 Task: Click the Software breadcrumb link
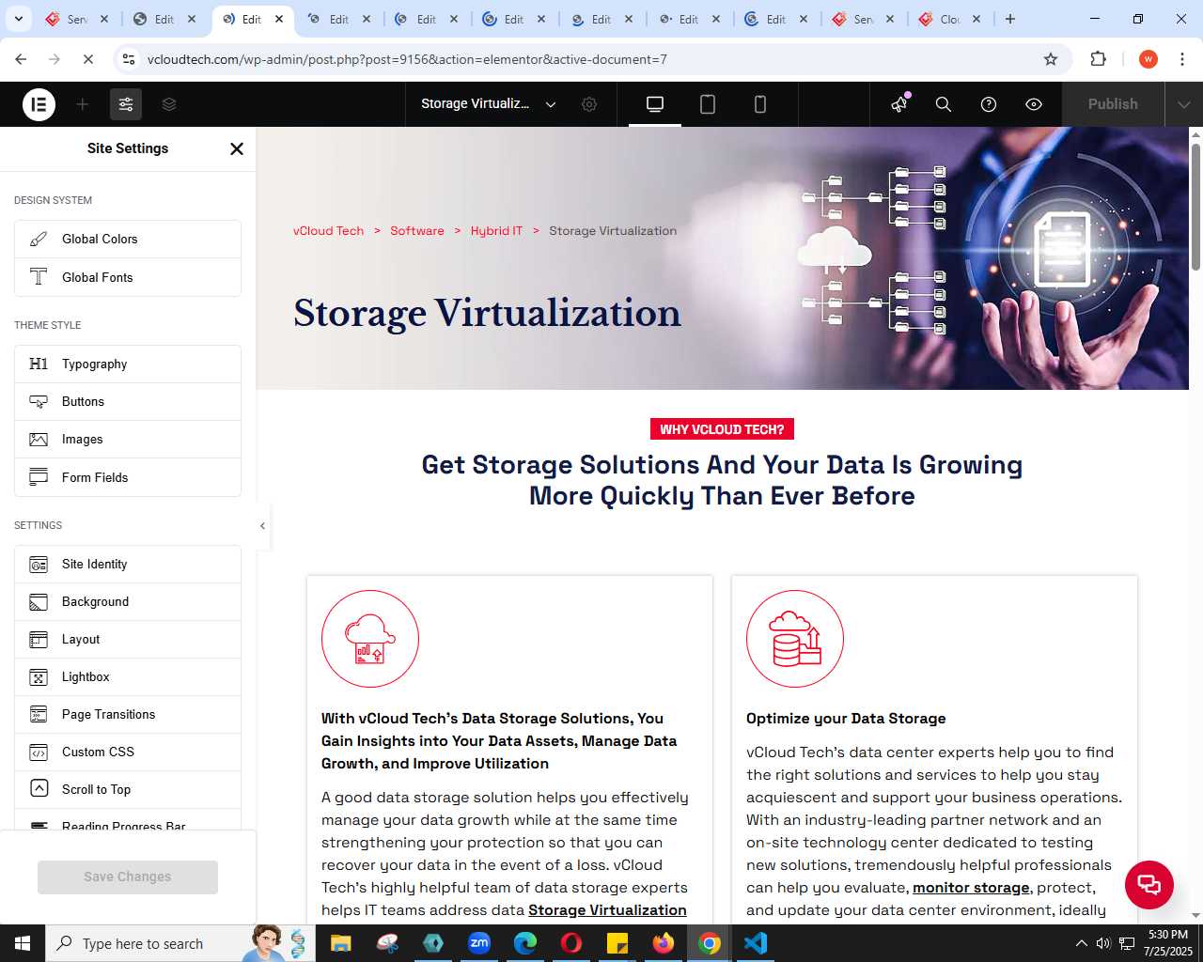[417, 231]
